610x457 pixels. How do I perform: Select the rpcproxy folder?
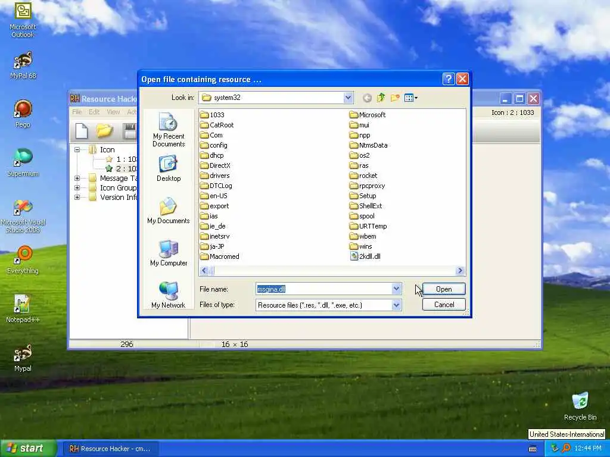coord(367,186)
